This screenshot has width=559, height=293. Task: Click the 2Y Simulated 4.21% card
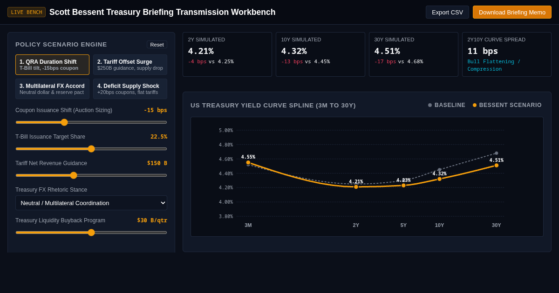(227, 54)
